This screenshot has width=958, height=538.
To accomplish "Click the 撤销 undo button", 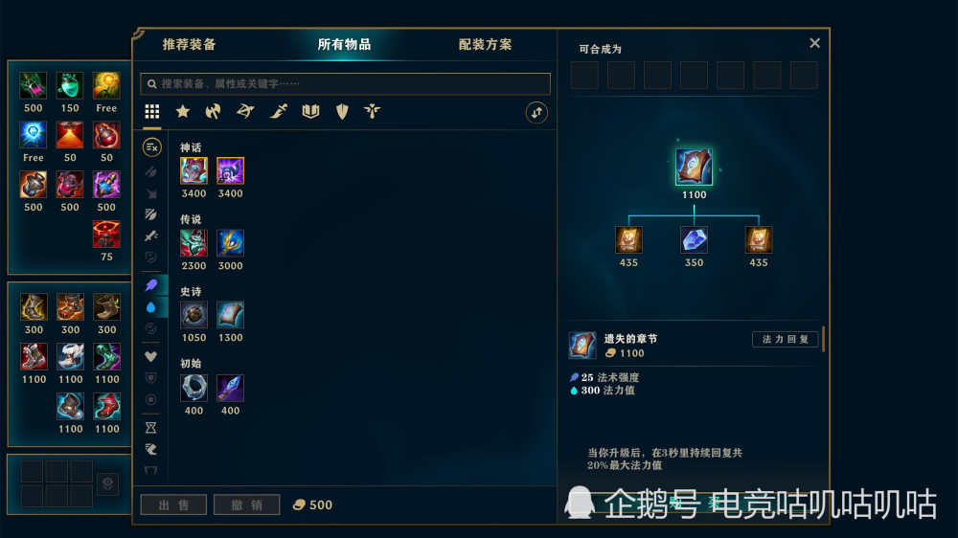I will coord(247,505).
